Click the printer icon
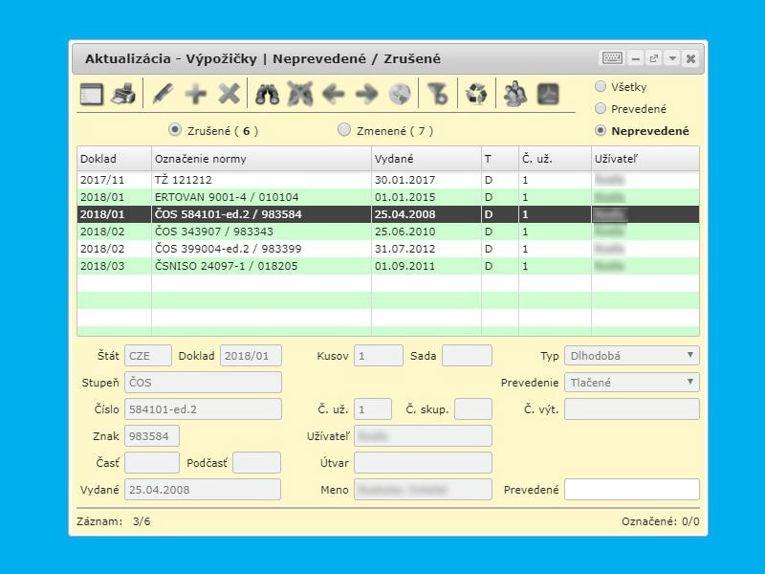Screen dimensions: 765x574 click(123, 94)
